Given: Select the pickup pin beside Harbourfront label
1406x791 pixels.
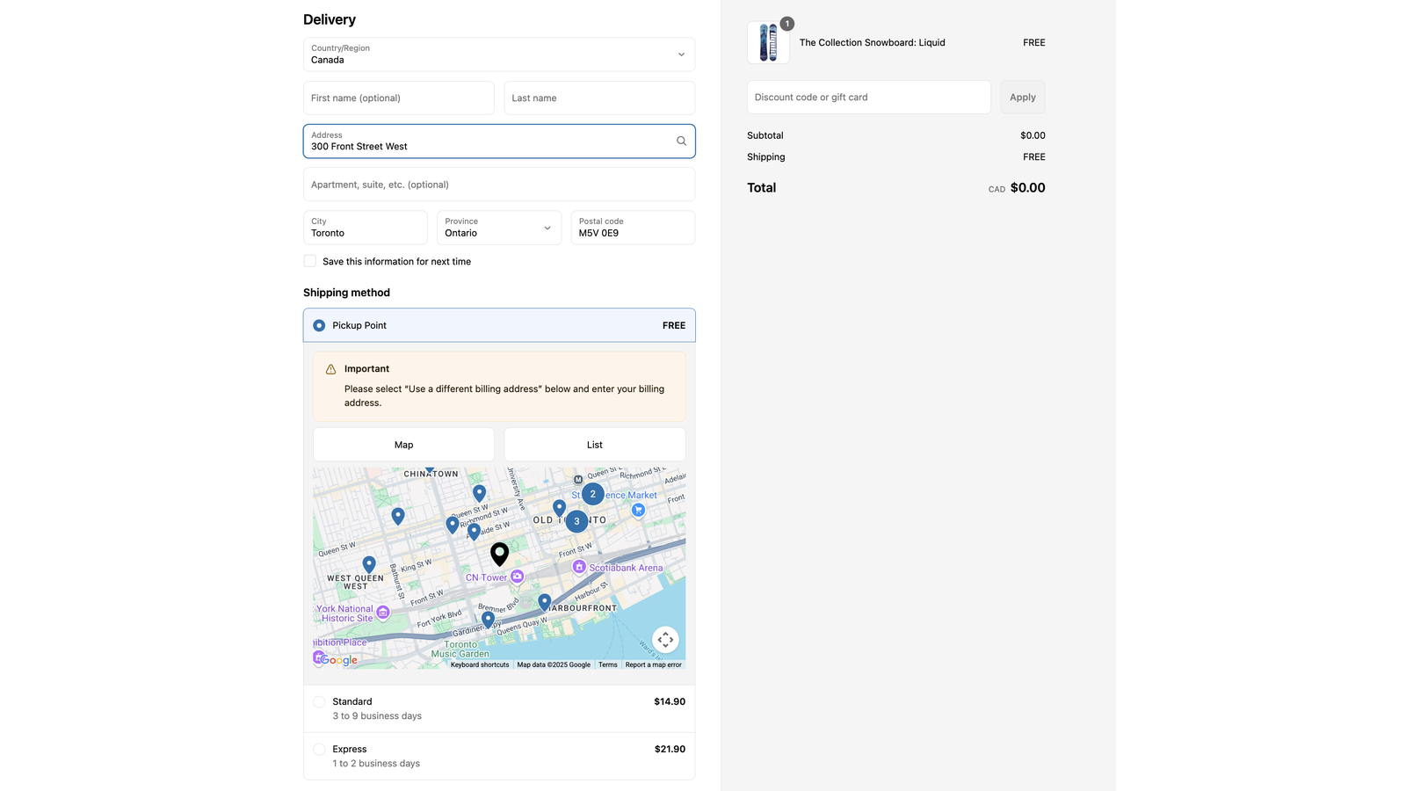Looking at the screenshot, I should (x=545, y=602).
